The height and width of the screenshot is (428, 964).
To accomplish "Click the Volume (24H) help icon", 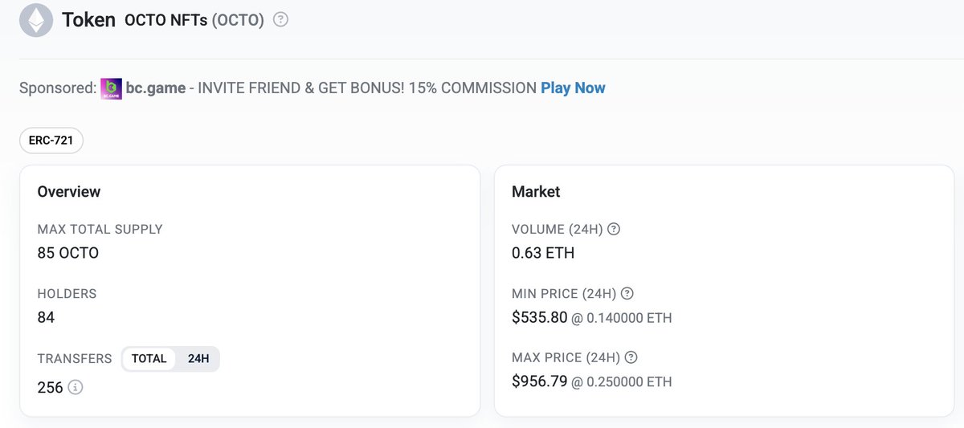I will point(614,229).
